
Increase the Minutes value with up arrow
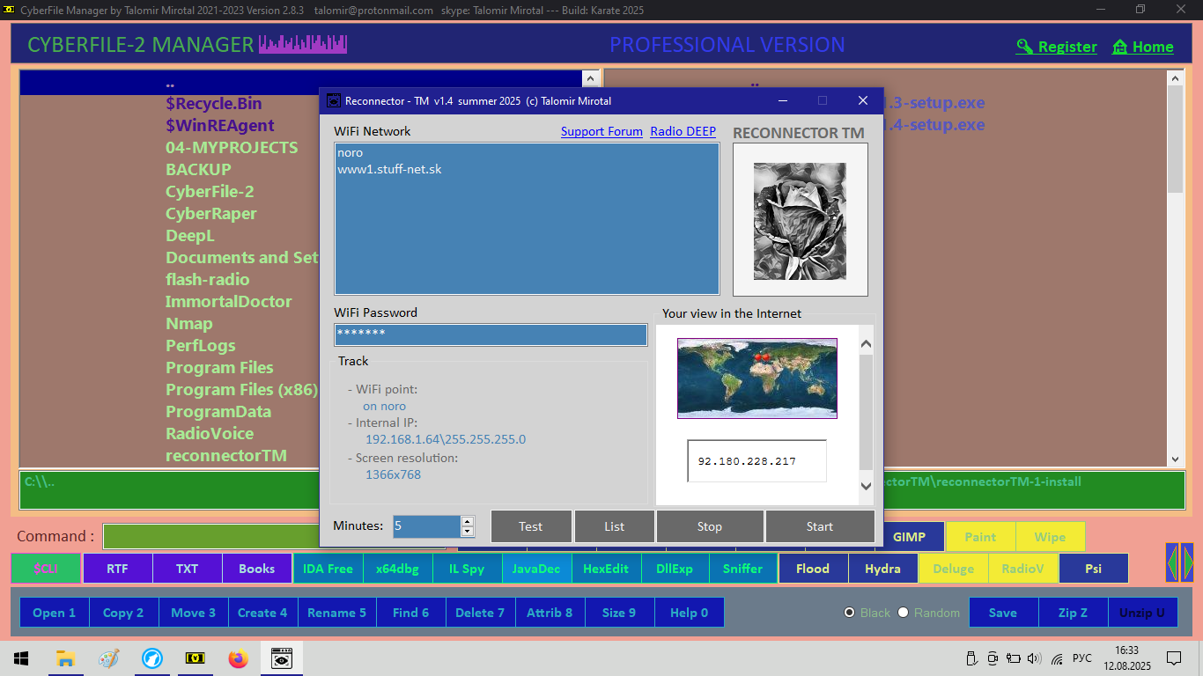(x=468, y=521)
